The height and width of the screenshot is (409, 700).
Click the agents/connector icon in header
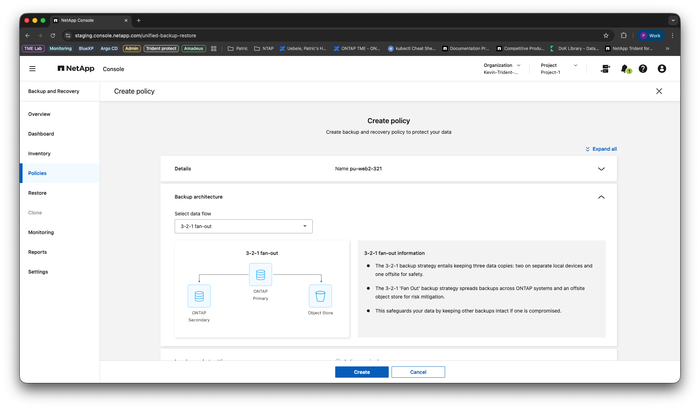point(605,69)
